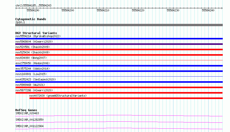The image size is (230, 132).
Task: Open the DGV Structural Variants track title
Action: click(36, 33)
